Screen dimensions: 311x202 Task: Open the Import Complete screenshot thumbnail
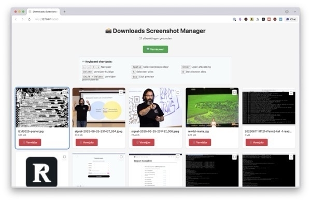click(x=155, y=170)
